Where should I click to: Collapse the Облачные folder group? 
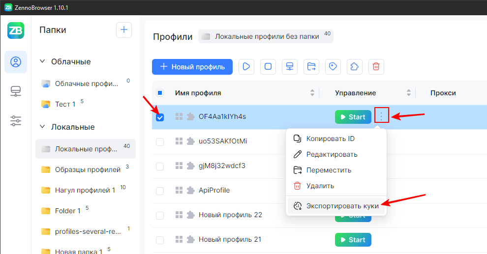42,62
